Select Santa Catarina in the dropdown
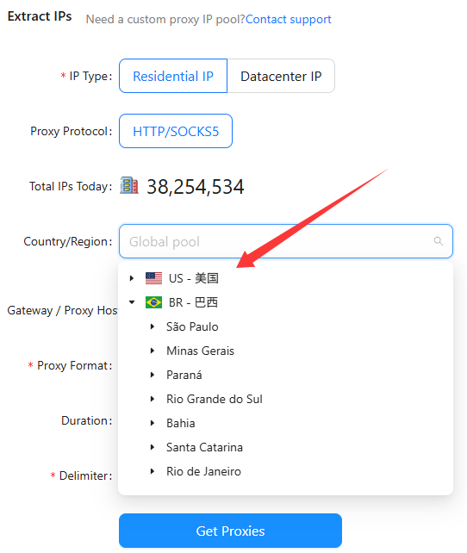Viewport: 467px width, 553px height. 204,447
